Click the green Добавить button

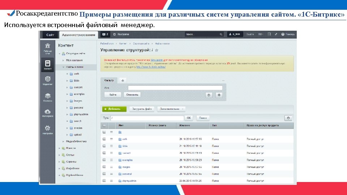pyautogui.click(x=114, y=109)
